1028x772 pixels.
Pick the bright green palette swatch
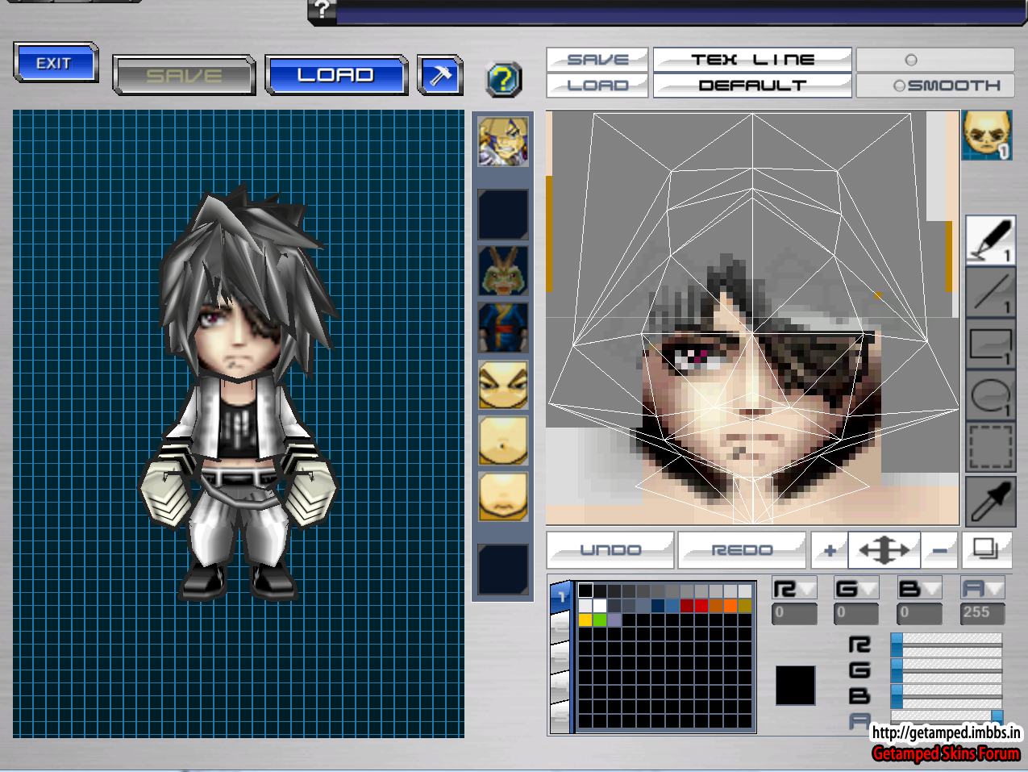tap(600, 620)
